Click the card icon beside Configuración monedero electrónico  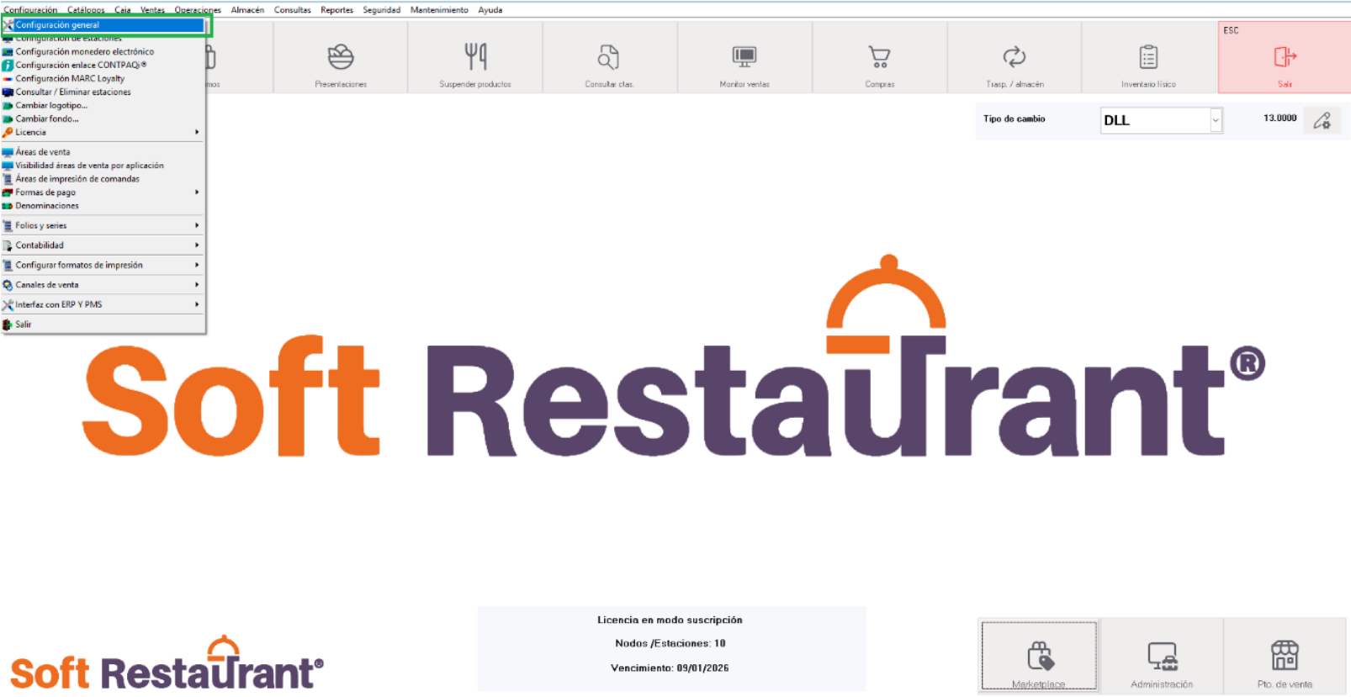point(8,52)
